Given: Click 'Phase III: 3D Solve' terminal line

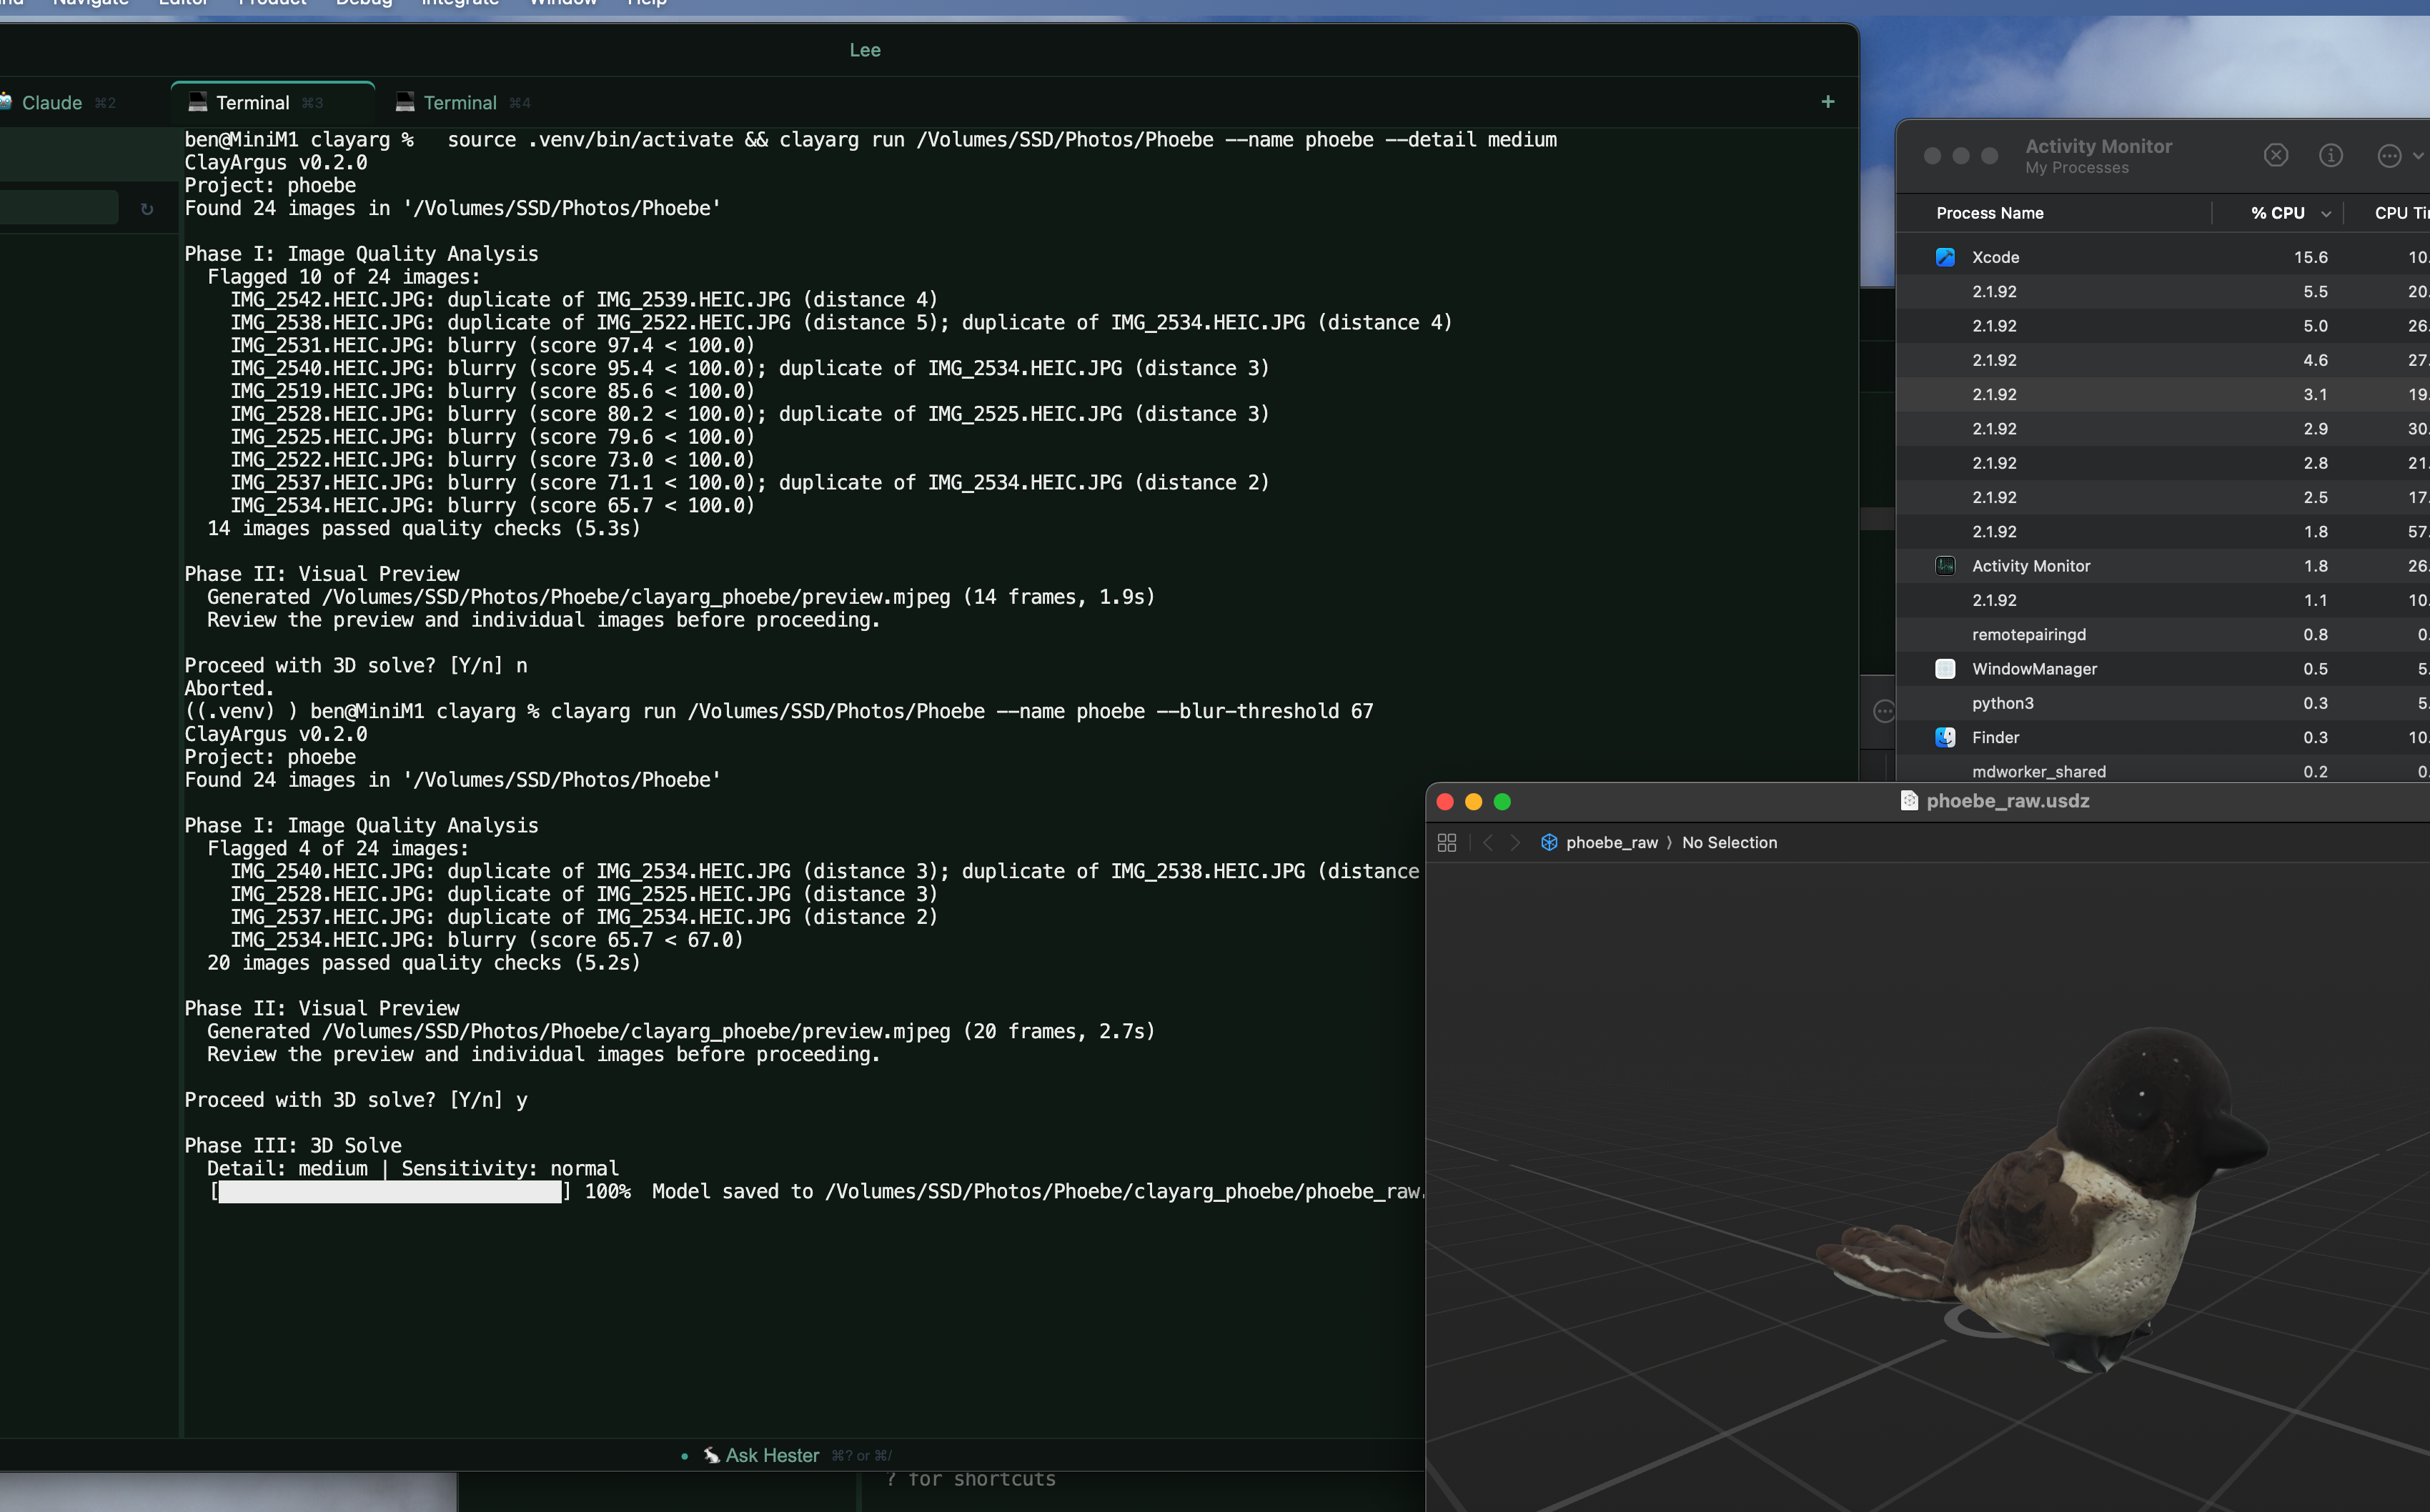Looking at the screenshot, I should pos(293,1145).
